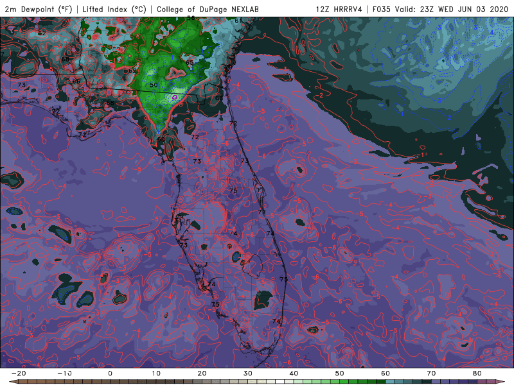Click the '61' dewpoint value on the map
The height and width of the screenshot is (385, 514).
(238, 21)
